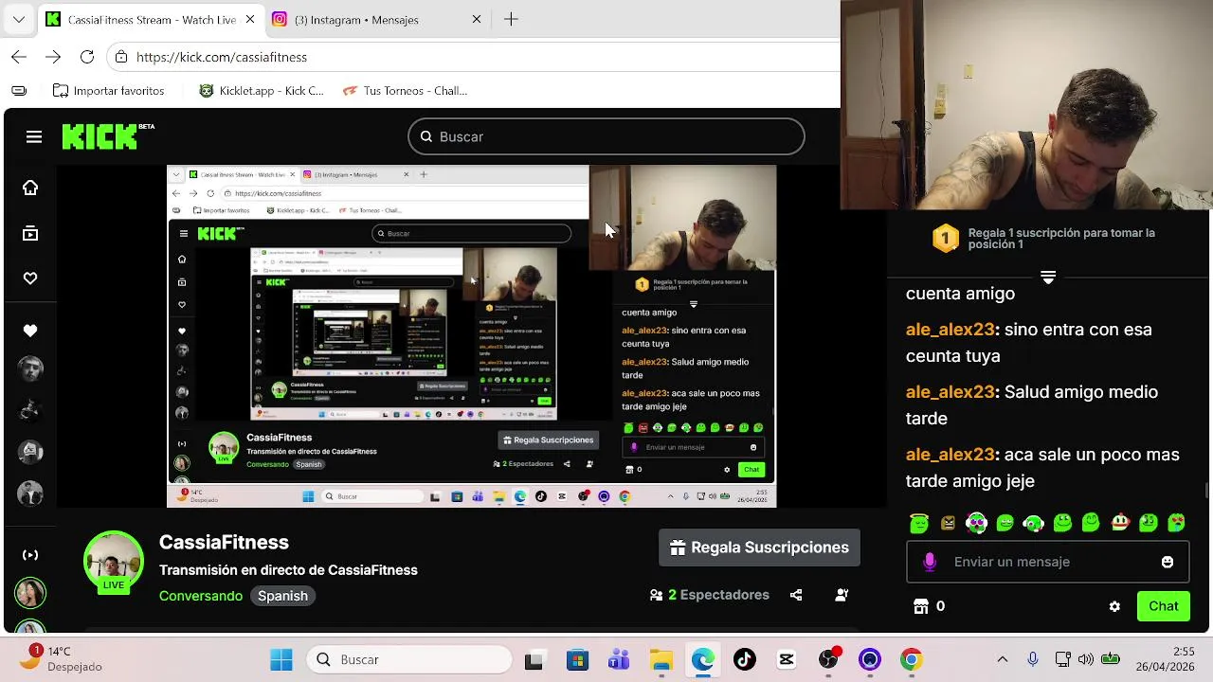The height and width of the screenshot is (682, 1213).
Task: Open the emoji picker smiley in chat input
Action: point(1168,562)
